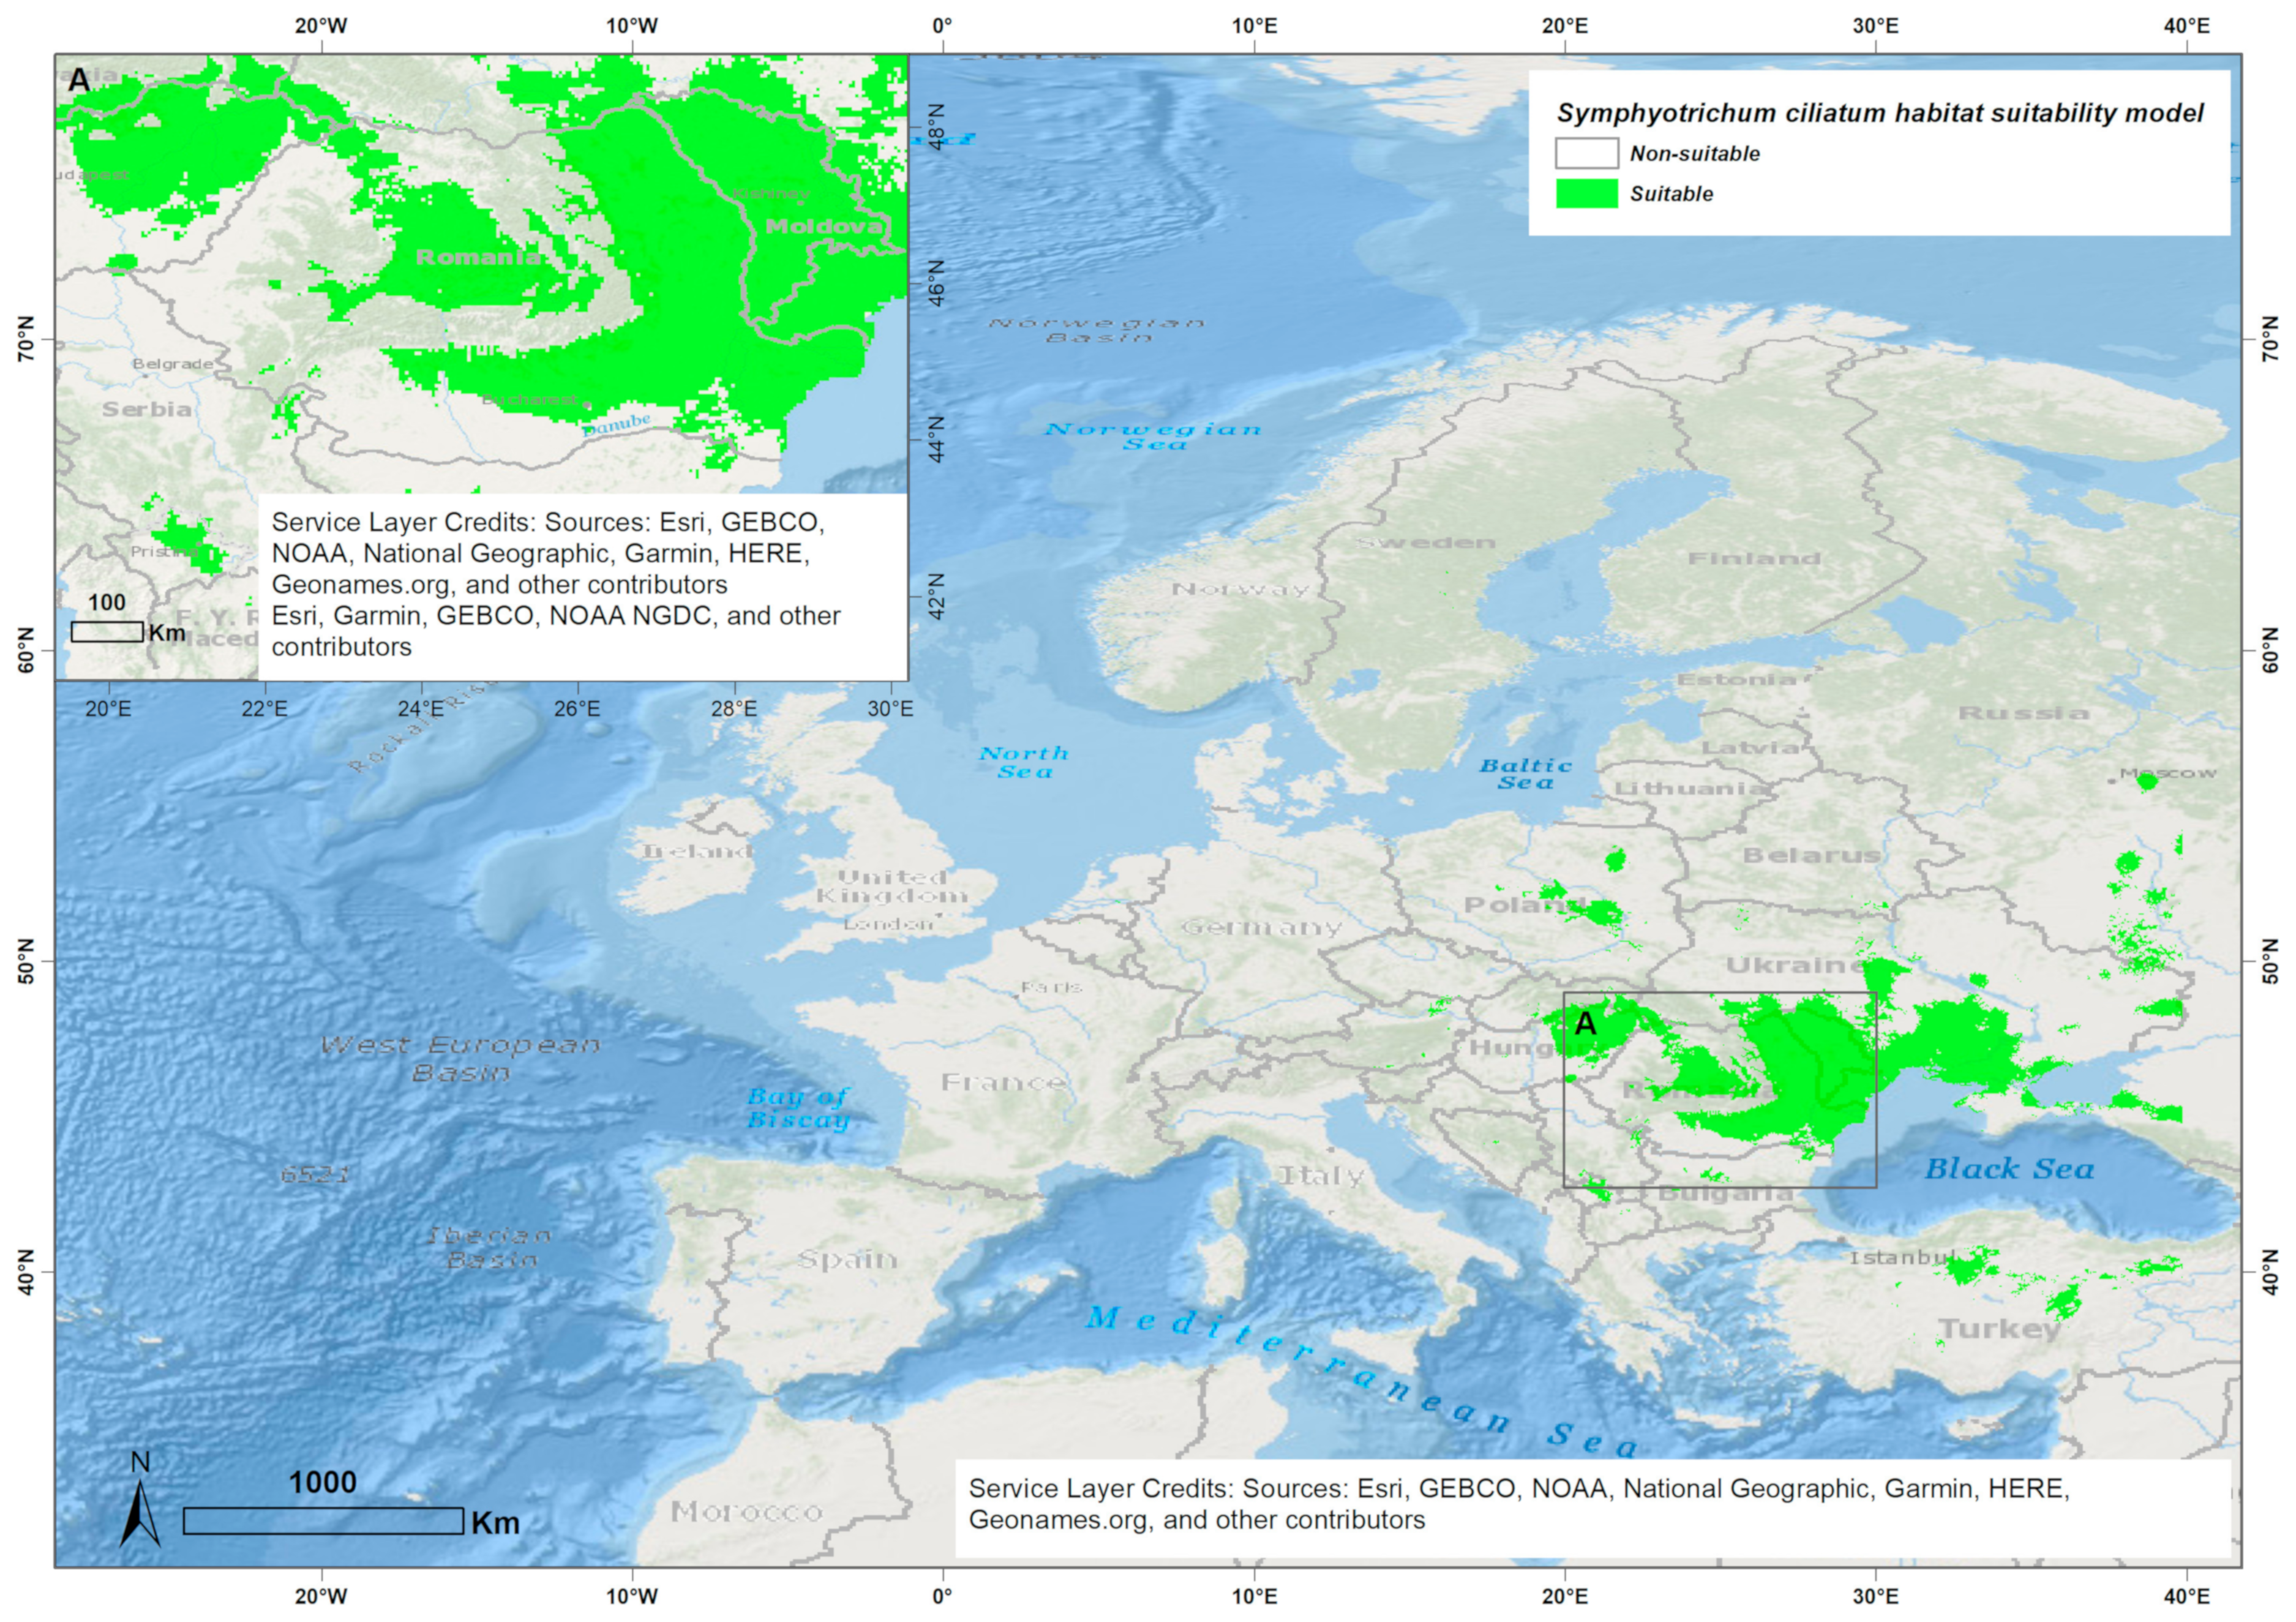
Task: Click the Baltic Sea label
Action: tap(1525, 774)
